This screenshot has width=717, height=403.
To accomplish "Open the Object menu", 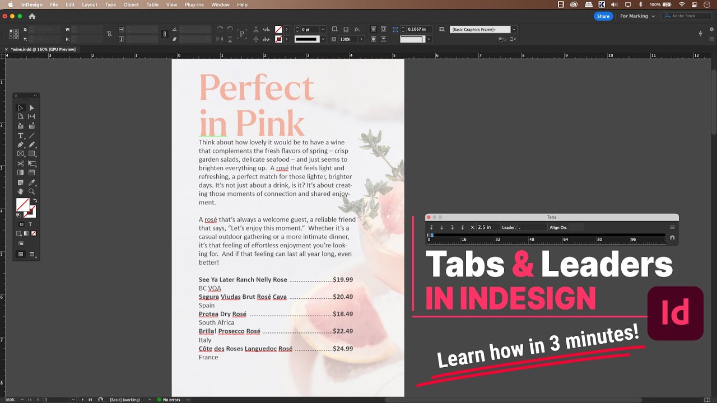I will [x=131, y=4].
